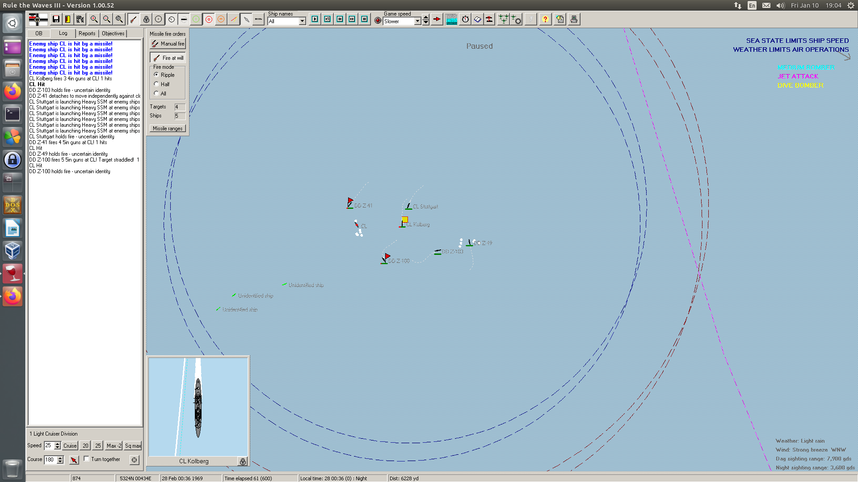Click the fast-forward double arrow button
858x482 pixels.
[352, 19]
